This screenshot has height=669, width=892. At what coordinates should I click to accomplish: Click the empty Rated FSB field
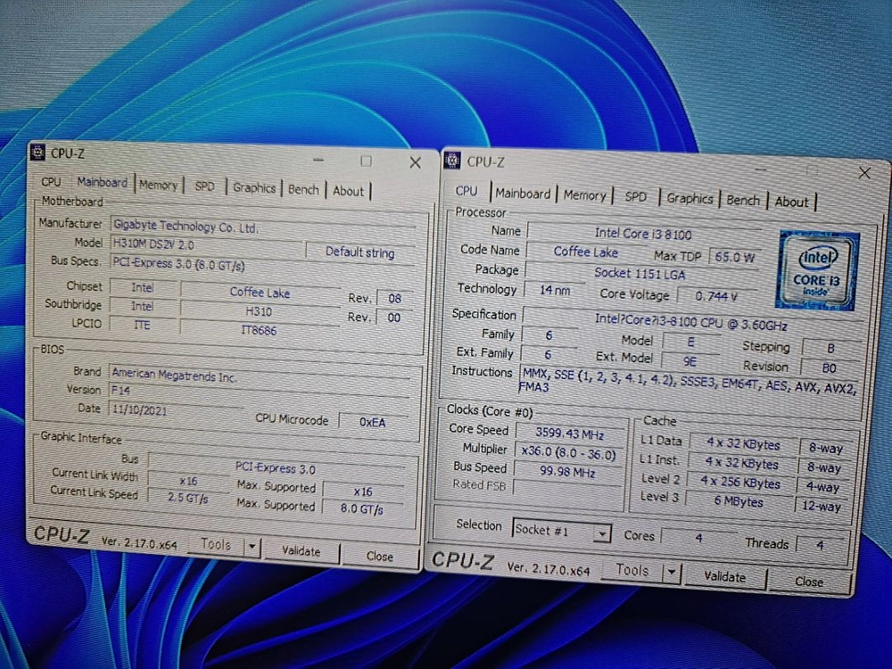tap(566, 489)
